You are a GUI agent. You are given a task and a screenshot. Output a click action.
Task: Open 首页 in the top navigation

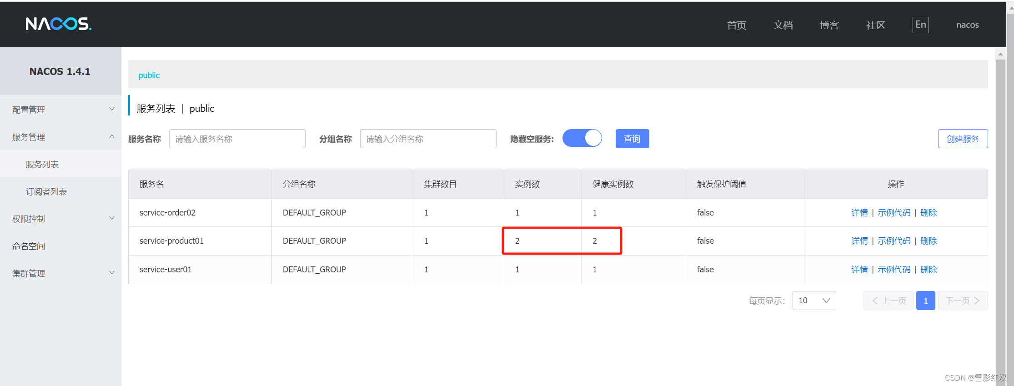737,25
